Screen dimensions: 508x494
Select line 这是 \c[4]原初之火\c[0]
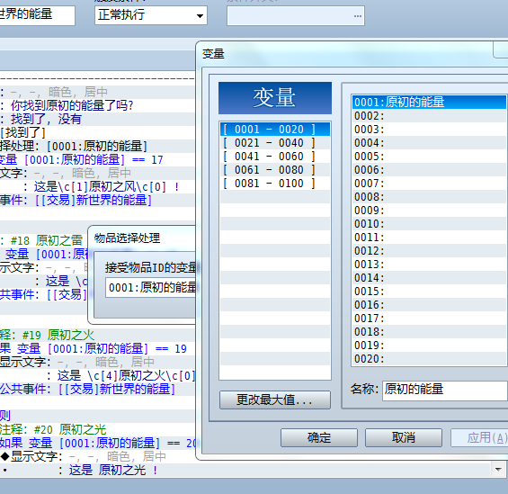click(x=97, y=376)
